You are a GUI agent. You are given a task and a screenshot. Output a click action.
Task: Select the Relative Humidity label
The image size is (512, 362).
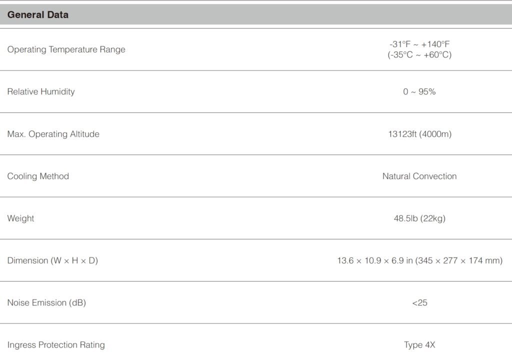click(x=41, y=91)
